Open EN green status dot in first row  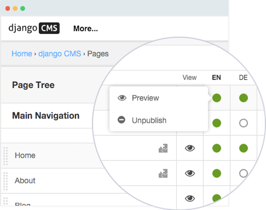(217, 98)
